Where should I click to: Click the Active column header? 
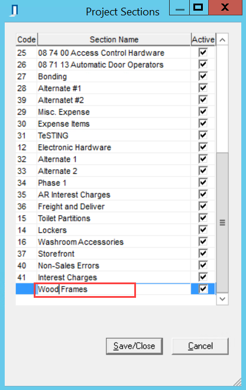point(203,40)
